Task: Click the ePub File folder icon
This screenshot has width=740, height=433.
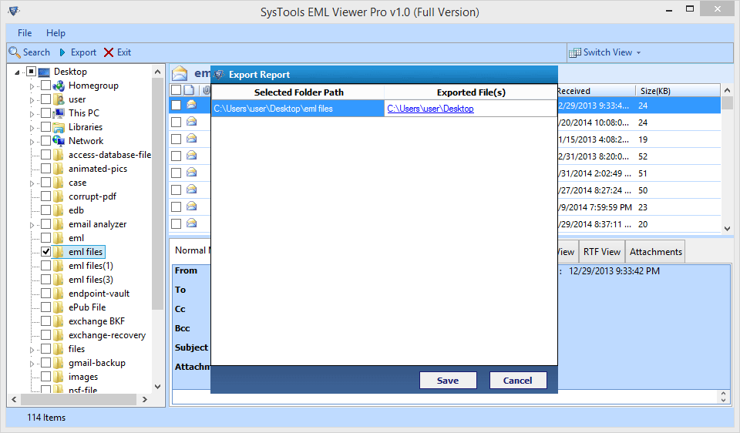Action: tap(59, 307)
